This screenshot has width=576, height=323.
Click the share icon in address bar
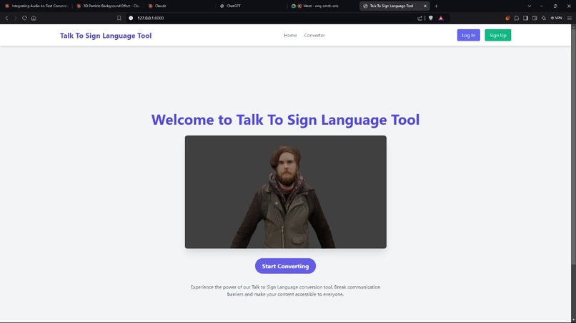click(420, 18)
